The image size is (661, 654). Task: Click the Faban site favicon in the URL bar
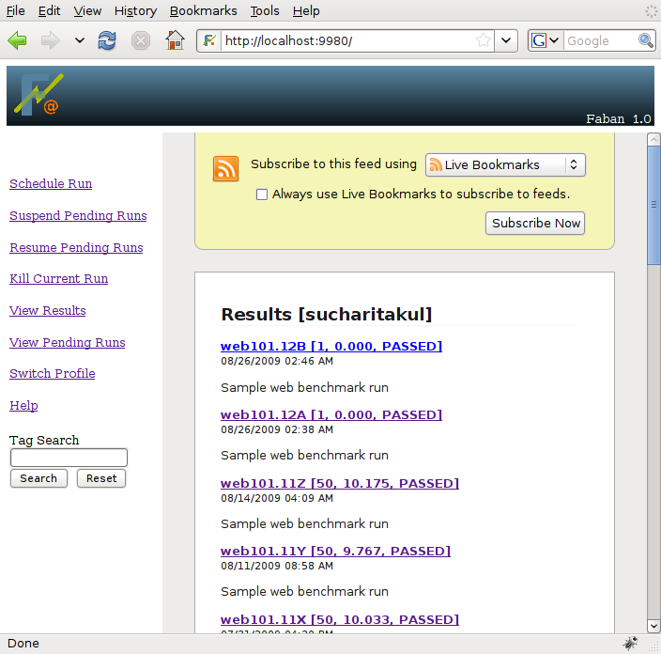[x=209, y=41]
